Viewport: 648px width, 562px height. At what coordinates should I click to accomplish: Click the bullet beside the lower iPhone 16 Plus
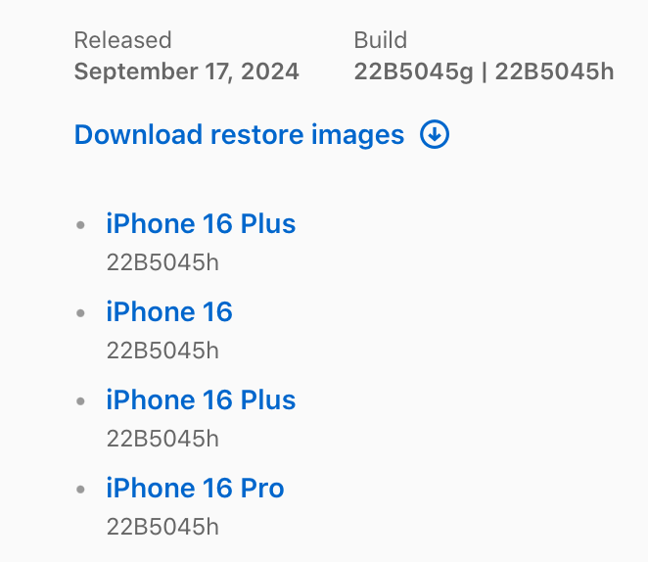click(80, 401)
